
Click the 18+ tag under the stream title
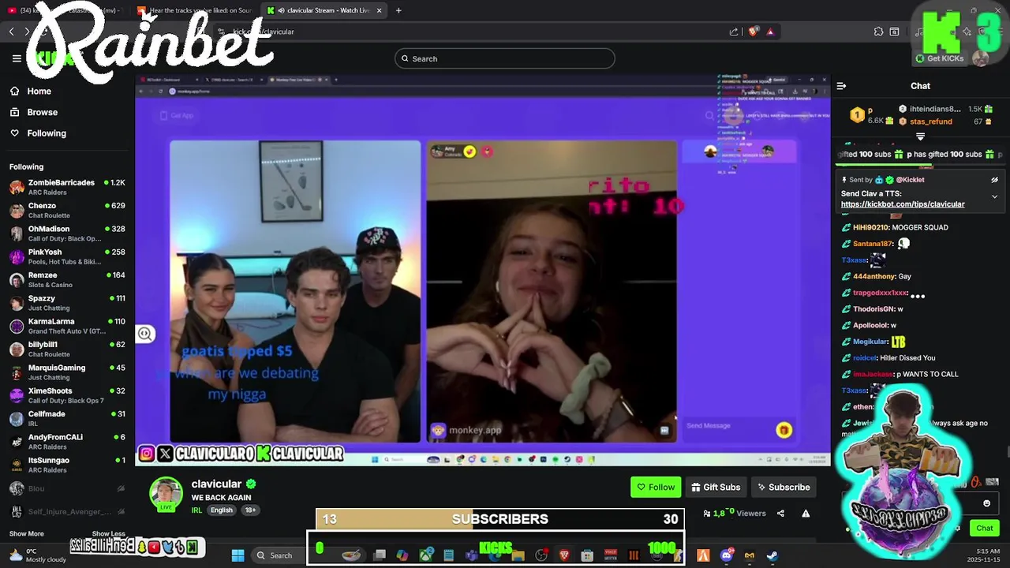point(250,510)
